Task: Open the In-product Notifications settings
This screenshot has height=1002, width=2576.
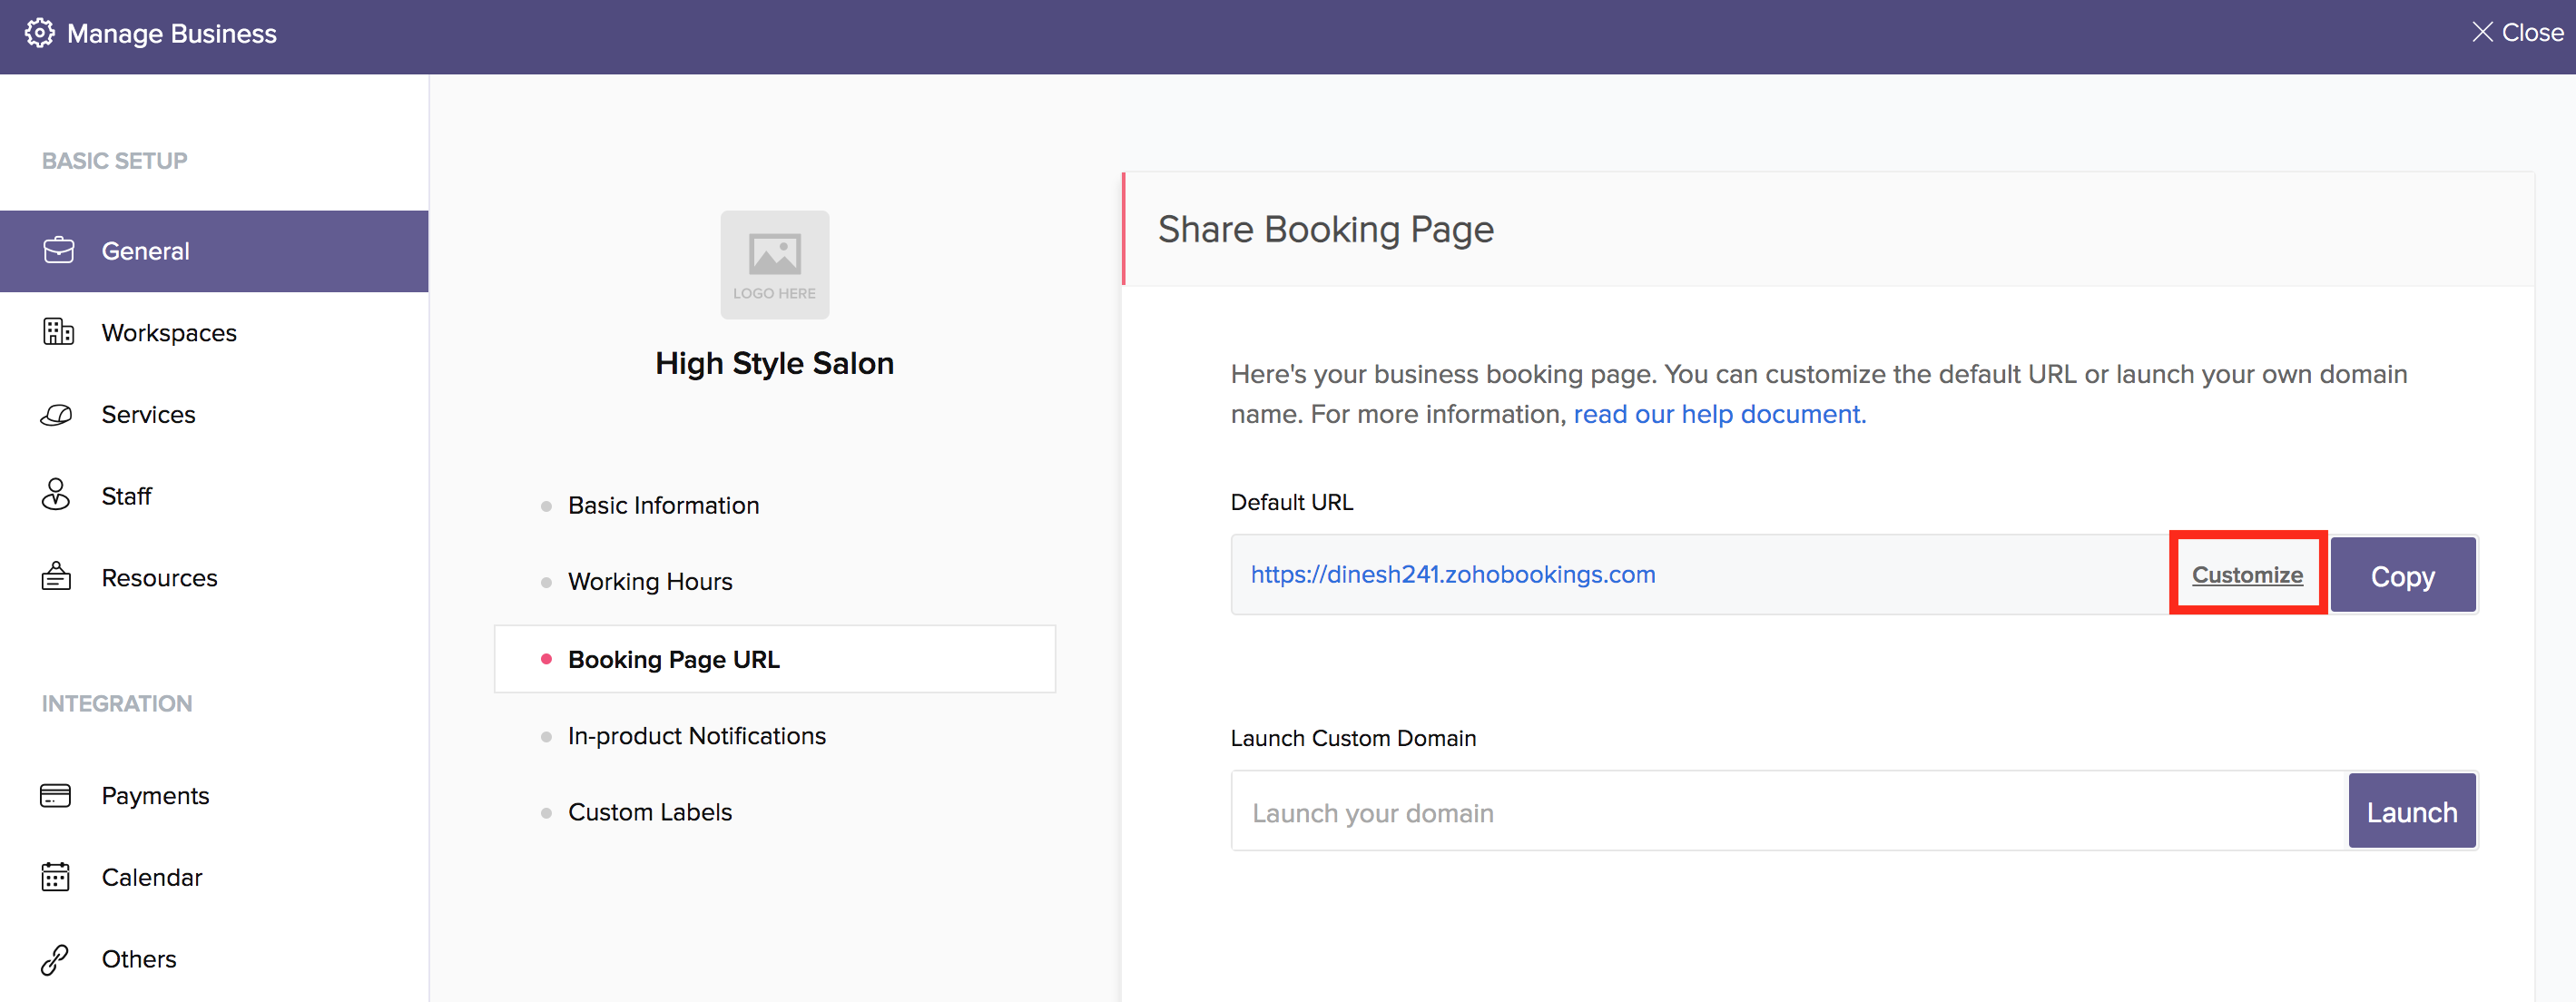Action: point(696,736)
